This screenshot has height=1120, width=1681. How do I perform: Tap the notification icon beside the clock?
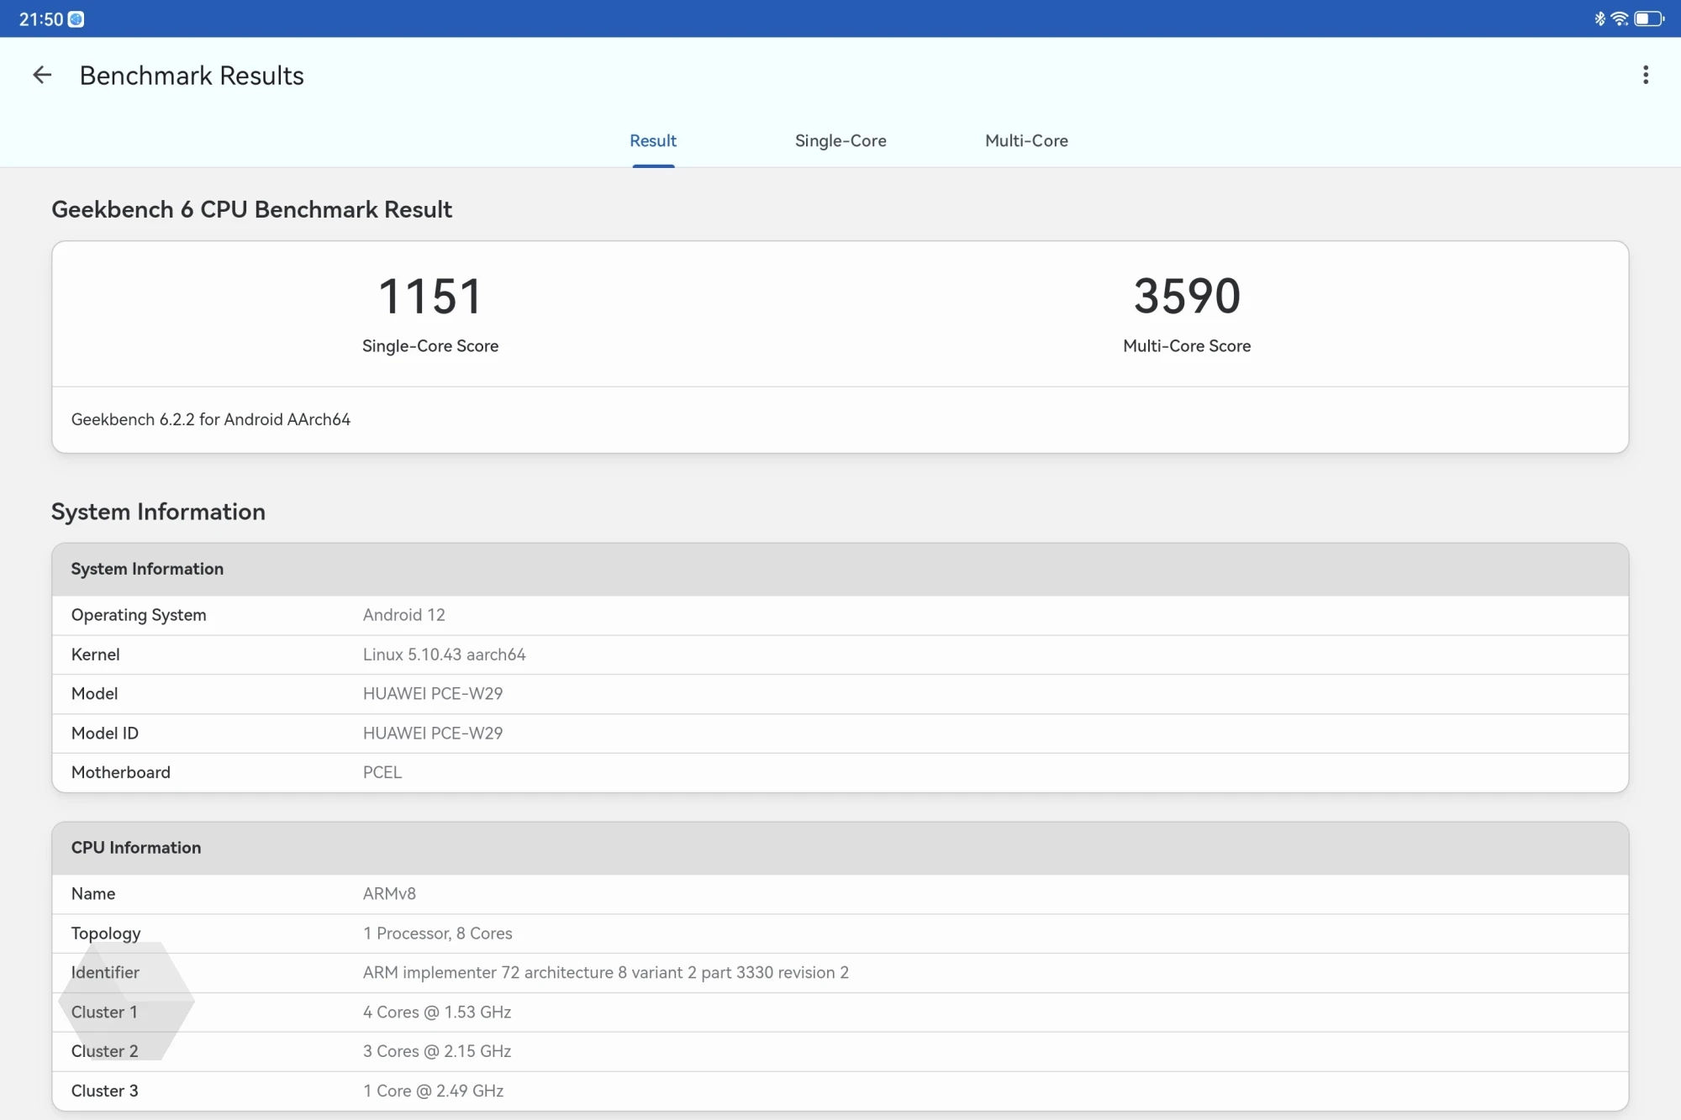(x=76, y=19)
